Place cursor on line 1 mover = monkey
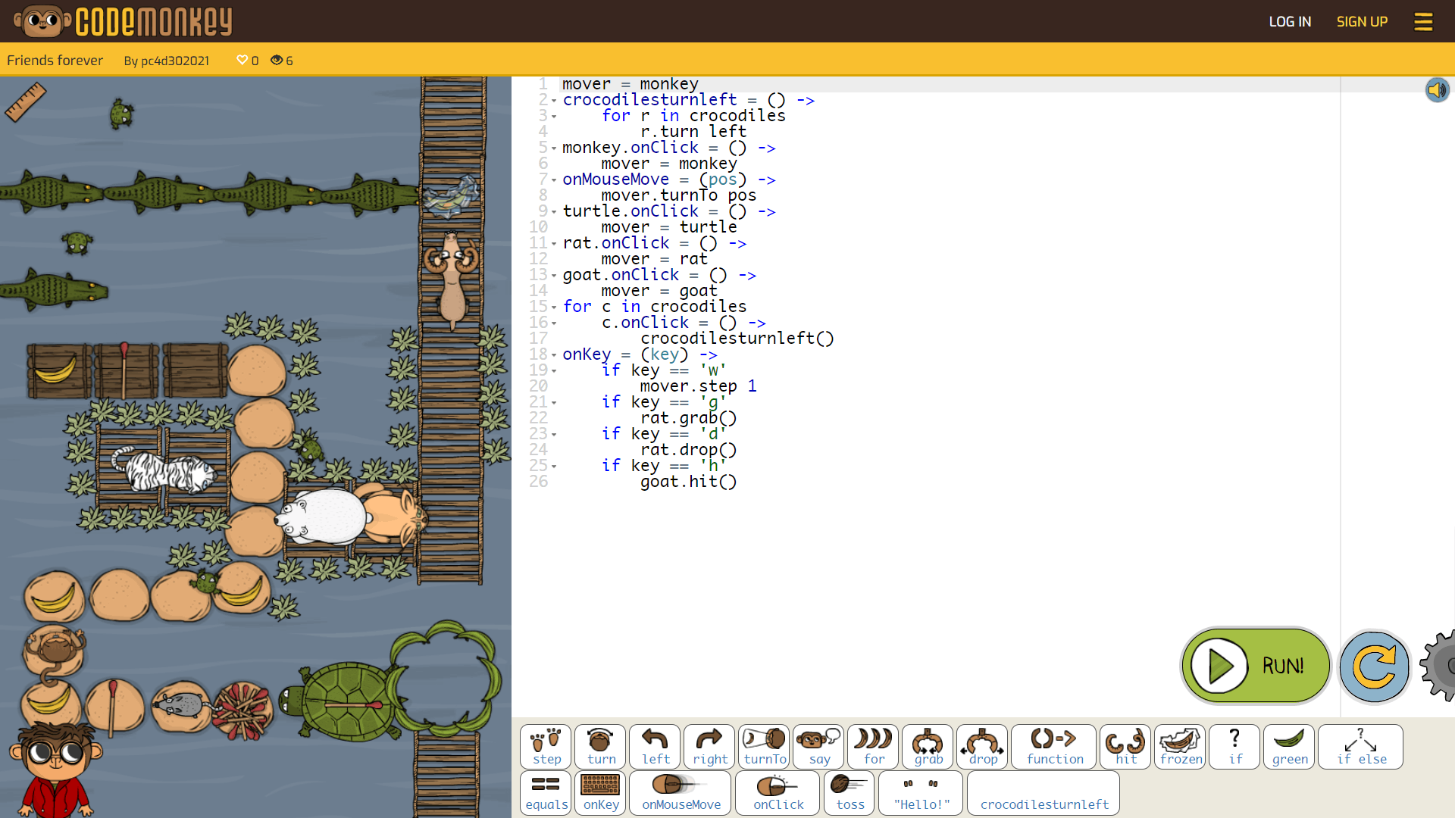Screen dimensions: 1455x818 630,84
